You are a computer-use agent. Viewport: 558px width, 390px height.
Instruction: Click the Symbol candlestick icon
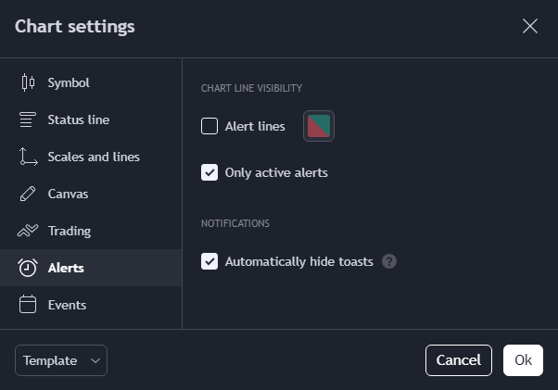click(28, 82)
